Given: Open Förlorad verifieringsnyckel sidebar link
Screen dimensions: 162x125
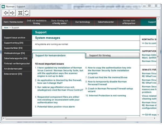Looking at the screenshot, I should pos(17,63).
